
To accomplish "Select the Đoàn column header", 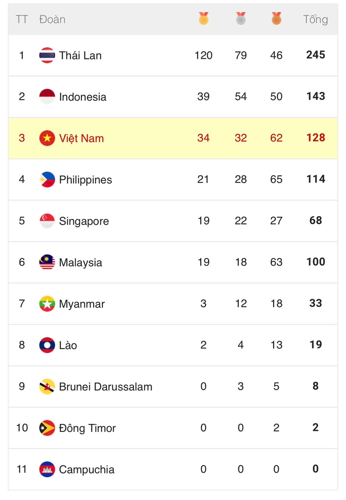I will 52,19.
